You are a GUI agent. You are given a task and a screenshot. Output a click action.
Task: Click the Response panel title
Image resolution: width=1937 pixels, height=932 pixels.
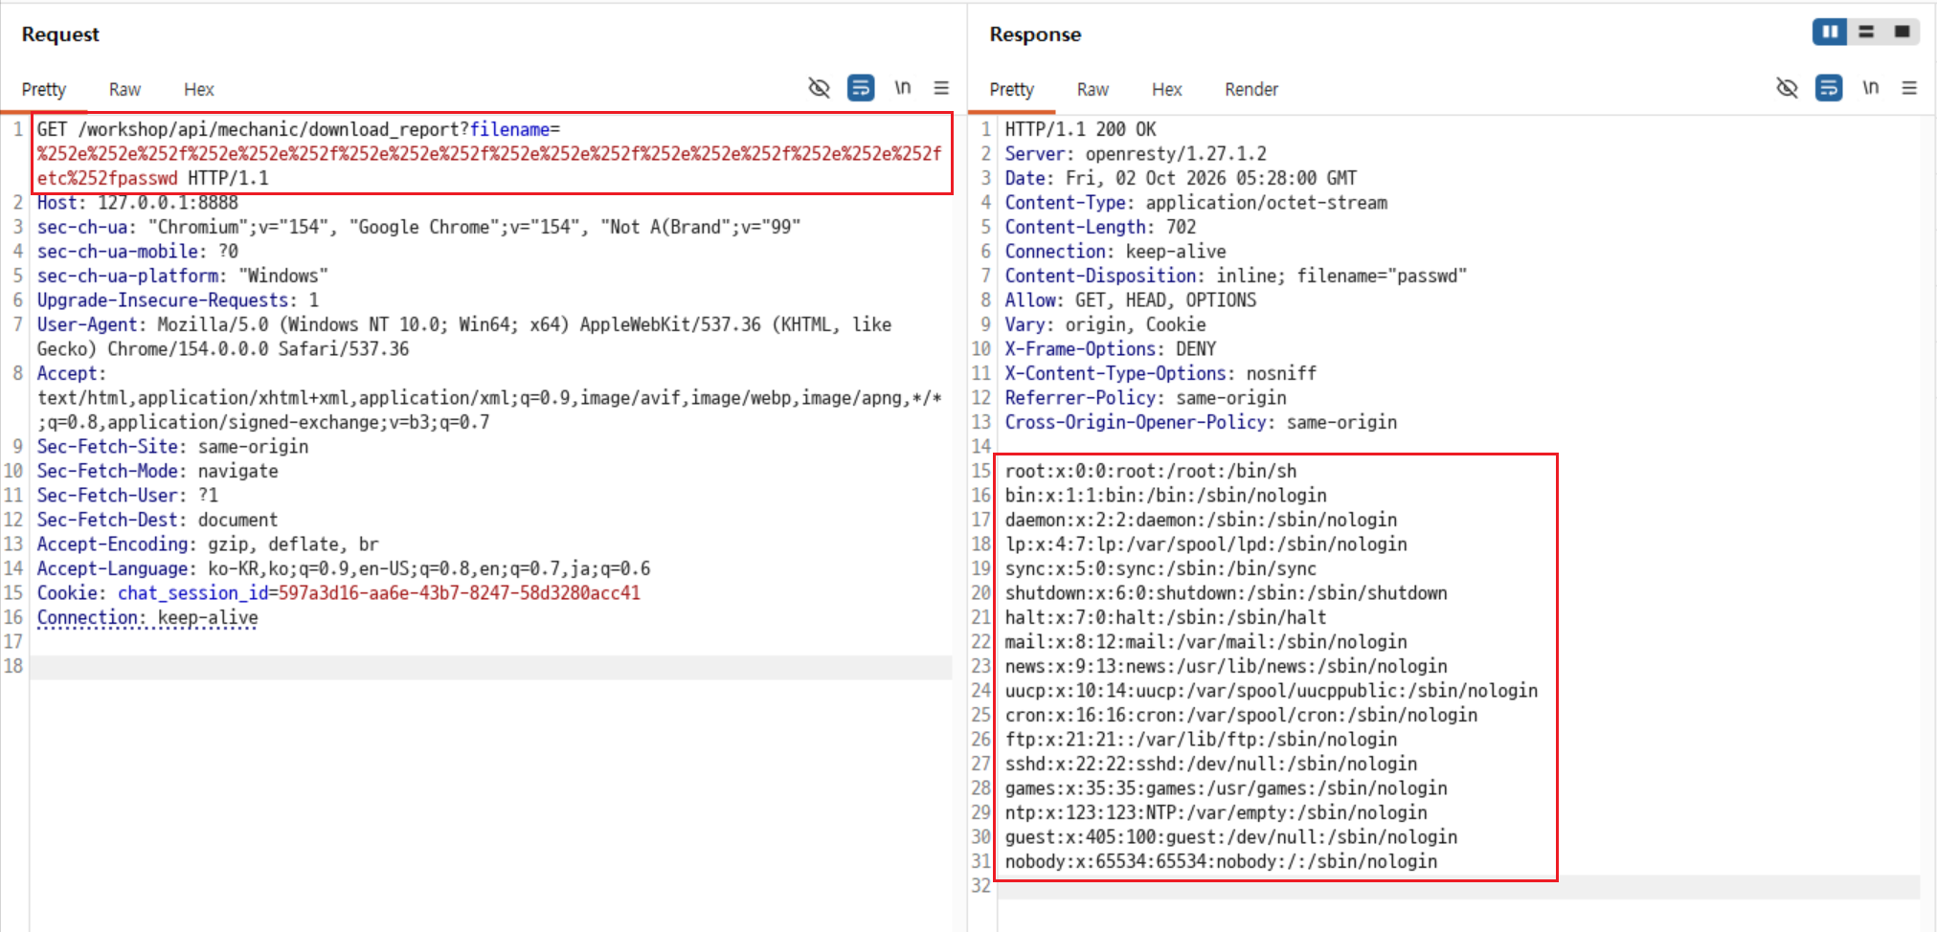point(1035,34)
